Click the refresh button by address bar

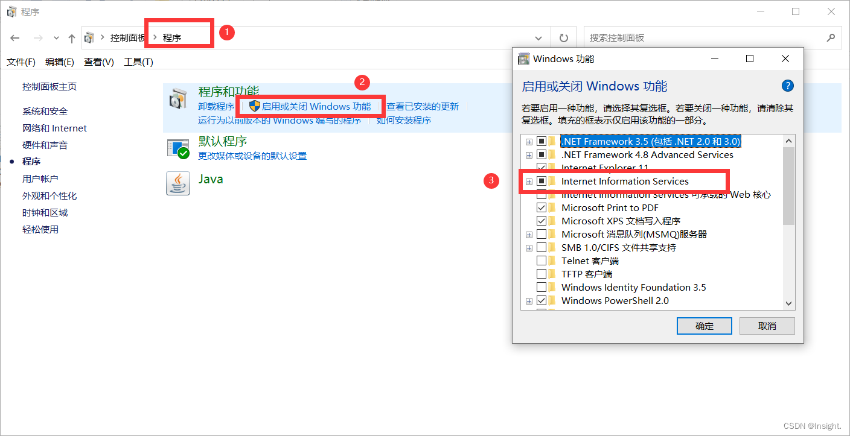[x=564, y=37]
